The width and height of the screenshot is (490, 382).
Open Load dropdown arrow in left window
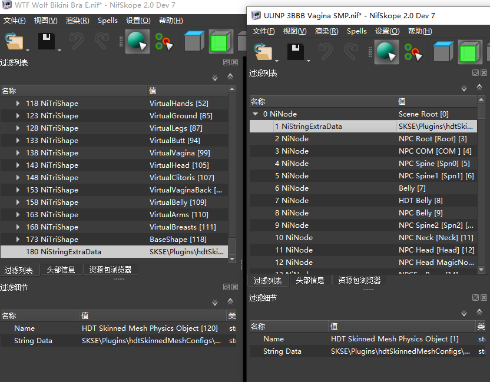(x=28, y=50)
